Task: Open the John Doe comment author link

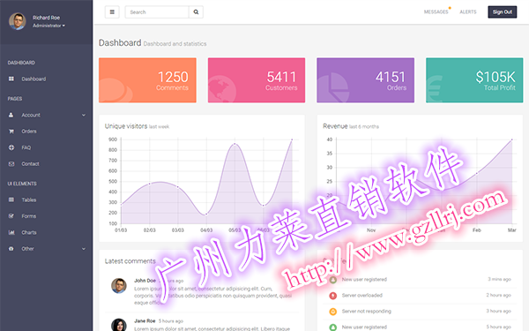Action: point(145,281)
